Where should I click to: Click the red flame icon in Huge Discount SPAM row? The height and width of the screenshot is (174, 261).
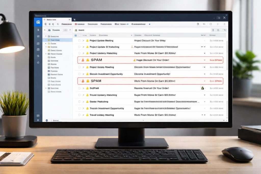(x=83, y=60)
